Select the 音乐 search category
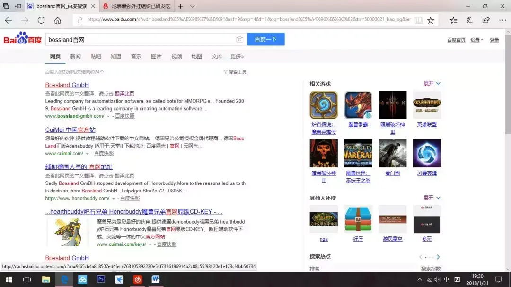Screen dimensions: 511x287 tap(136, 56)
